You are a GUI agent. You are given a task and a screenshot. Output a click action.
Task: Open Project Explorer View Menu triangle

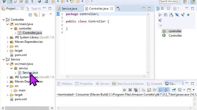click(x=50, y=14)
